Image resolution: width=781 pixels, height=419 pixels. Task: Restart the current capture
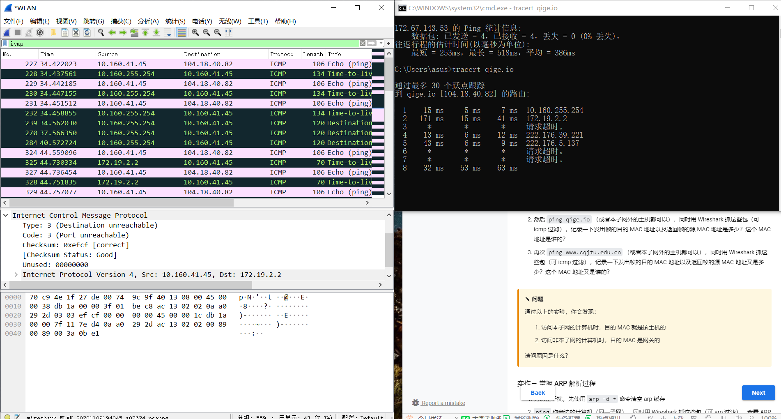point(29,32)
